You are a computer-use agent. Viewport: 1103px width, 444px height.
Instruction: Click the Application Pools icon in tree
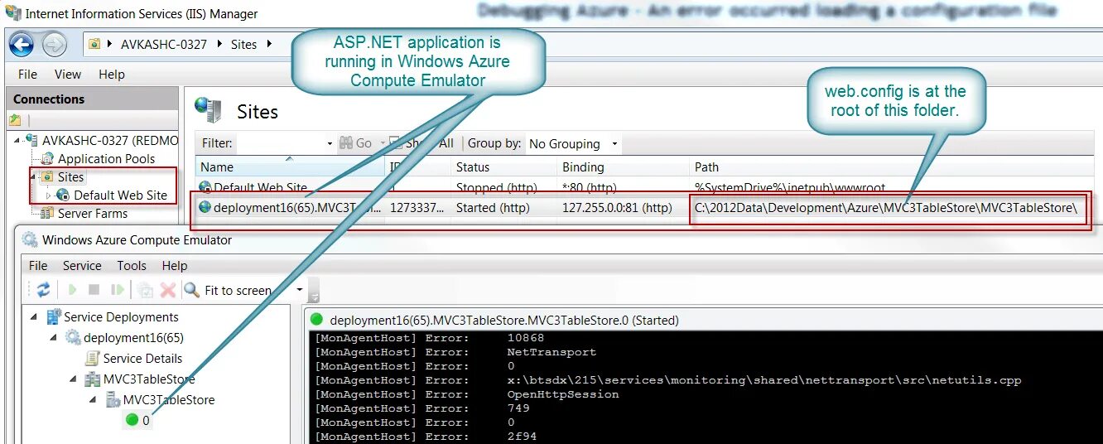(48, 158)
